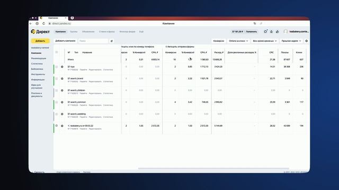Click the shield icon in address bar
339x190 pixels.
[37, 23]
